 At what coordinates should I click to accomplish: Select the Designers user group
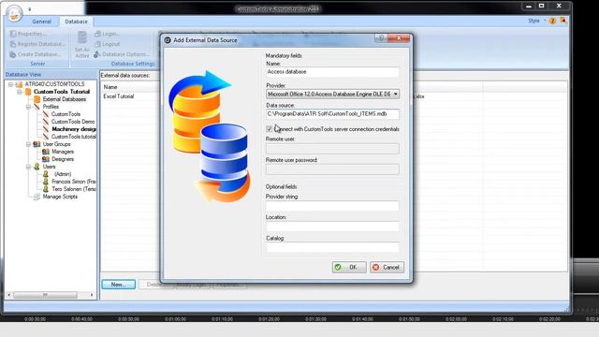pyautogui.click(x=63, y=159)
